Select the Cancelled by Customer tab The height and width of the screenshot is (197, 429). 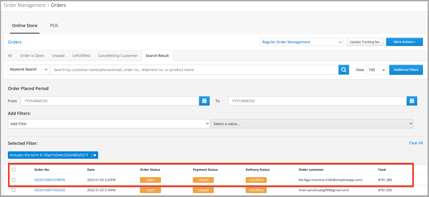click(x=118, y=56)
